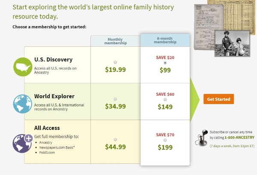Click the U.S. map green icon
Screen dimensions: 257x175
[x=23, y=66]
